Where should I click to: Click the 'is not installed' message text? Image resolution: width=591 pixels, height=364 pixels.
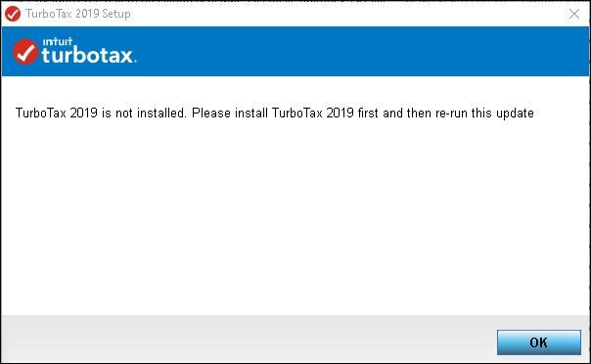coord(144,114)
